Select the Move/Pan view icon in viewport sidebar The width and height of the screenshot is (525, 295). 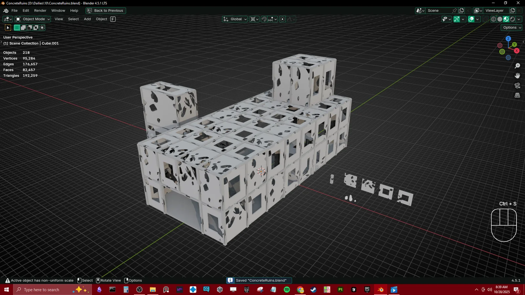pos(517,75)
